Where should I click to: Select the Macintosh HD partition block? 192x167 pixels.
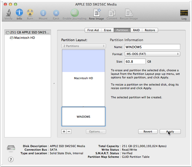tap(83, 78)
